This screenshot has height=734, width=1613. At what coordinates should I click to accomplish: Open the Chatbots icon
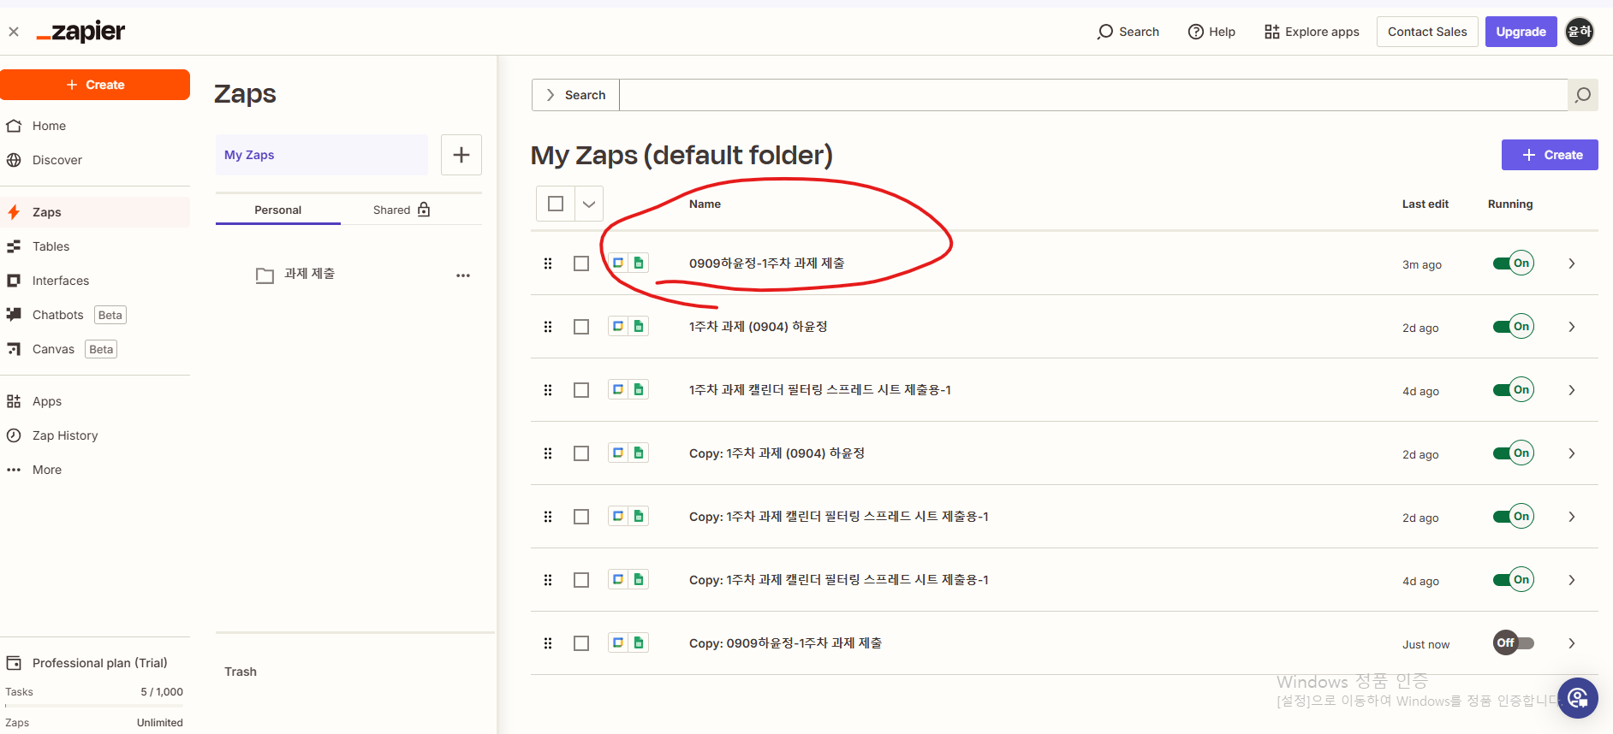[x=14, y=315]
